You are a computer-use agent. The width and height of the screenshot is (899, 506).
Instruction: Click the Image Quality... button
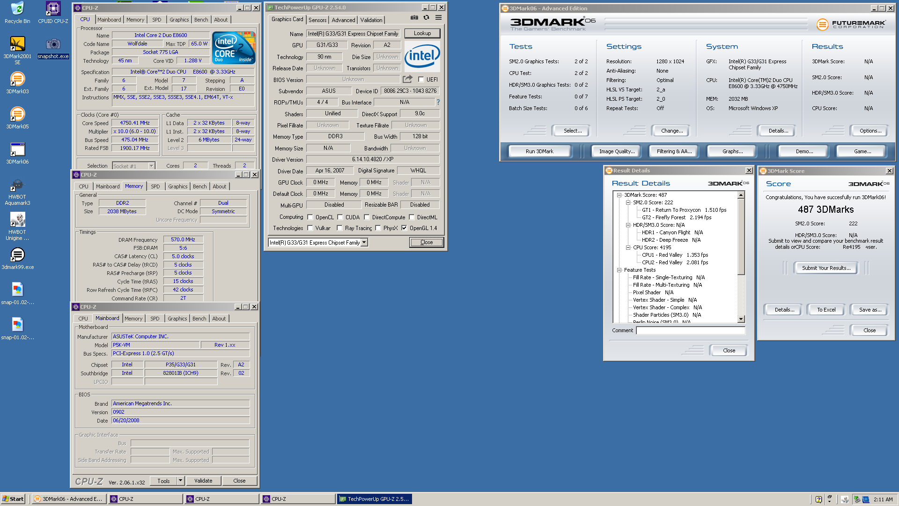pos(617,151)
